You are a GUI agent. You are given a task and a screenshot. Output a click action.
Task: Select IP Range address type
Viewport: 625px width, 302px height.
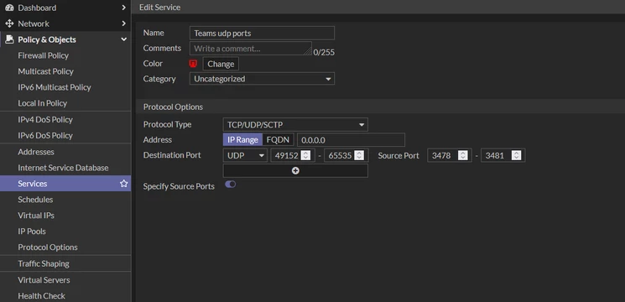[242, 140]
